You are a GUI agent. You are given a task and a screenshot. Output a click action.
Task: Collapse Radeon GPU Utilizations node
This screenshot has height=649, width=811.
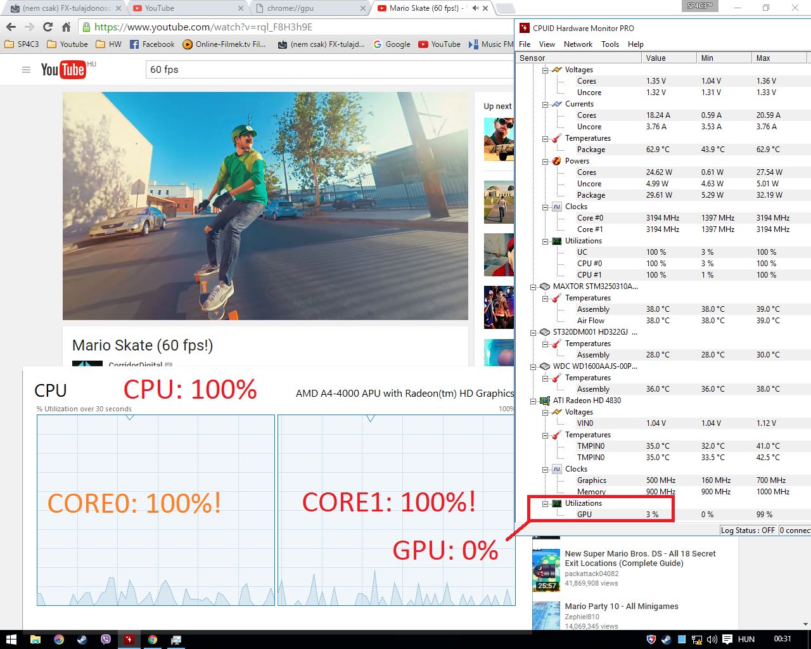[x=545, y=503]
